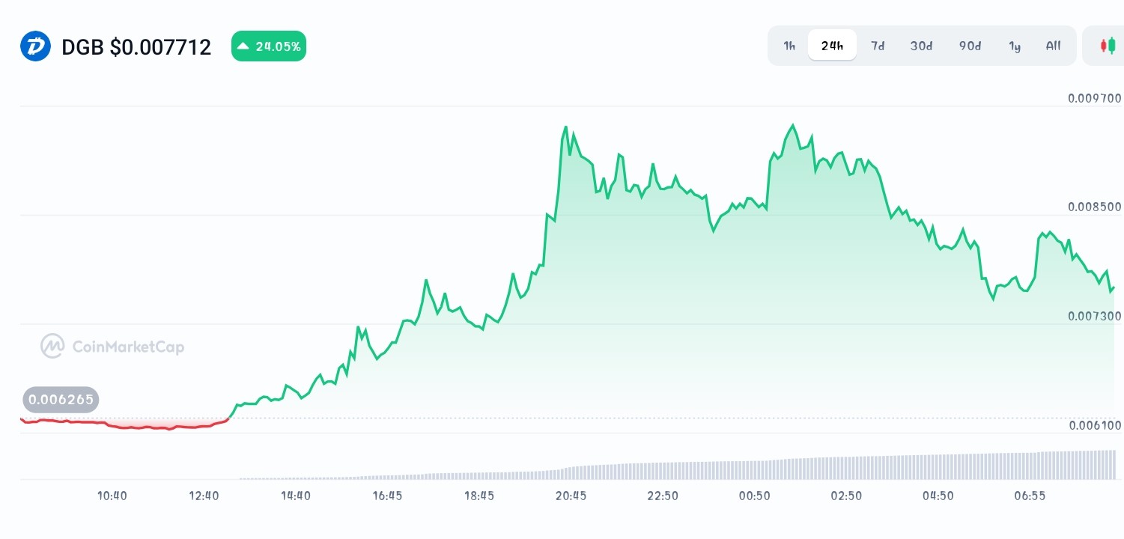Show the 1y price history
The width and height of the screenshot is (1124, 539).
(1015, 46)
